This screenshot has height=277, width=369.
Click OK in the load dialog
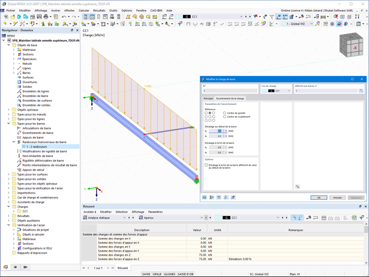coord(319,198)
